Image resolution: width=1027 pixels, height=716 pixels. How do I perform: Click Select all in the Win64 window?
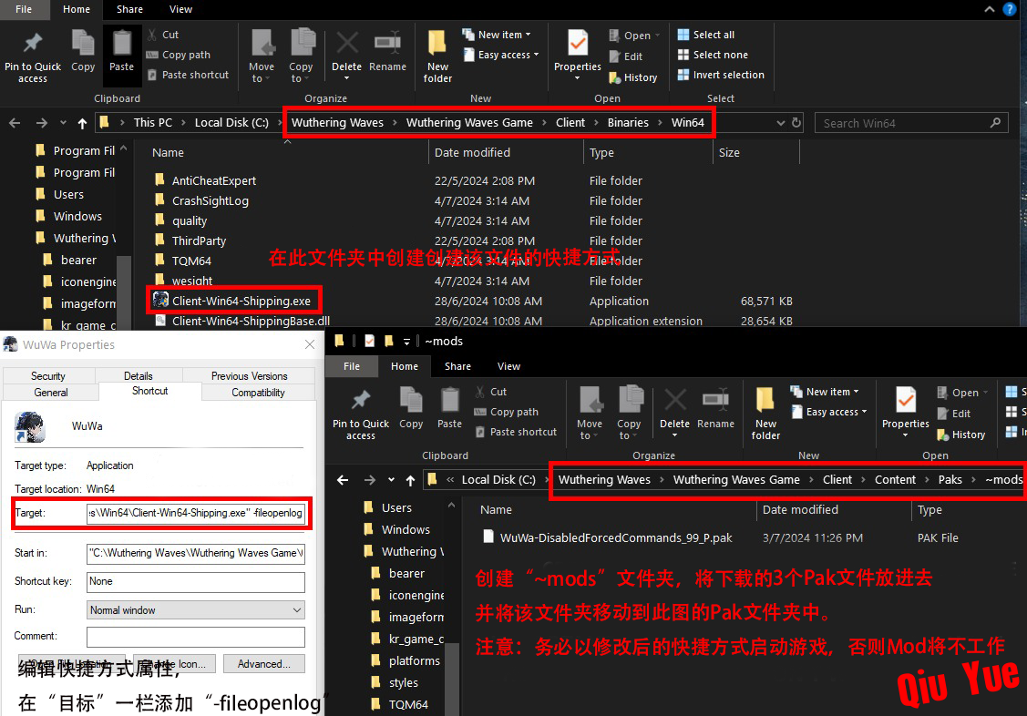click(x=706, y=35)
